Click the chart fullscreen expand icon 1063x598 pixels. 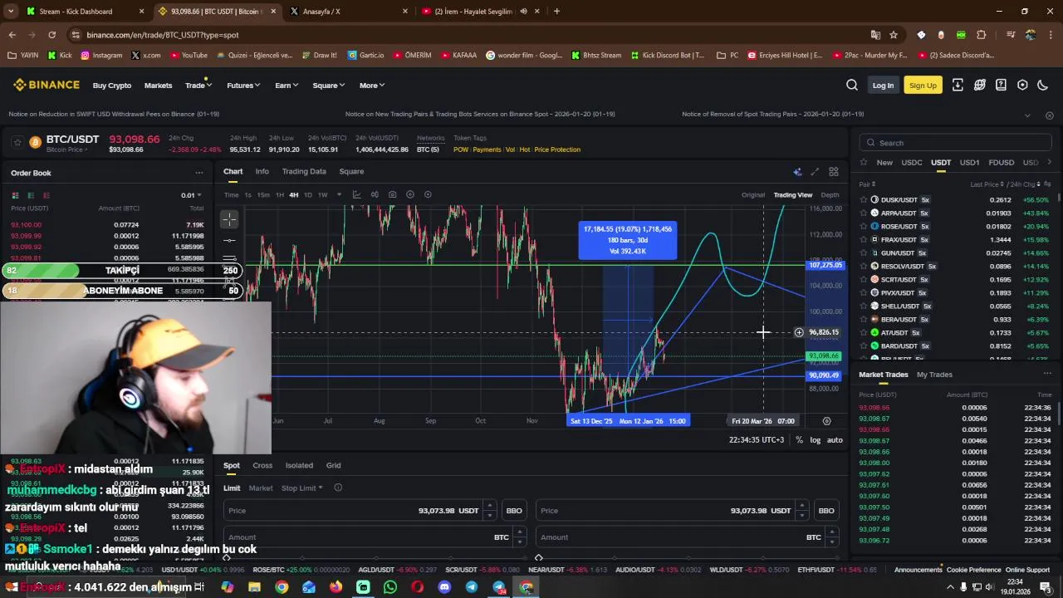pos(815,172)
